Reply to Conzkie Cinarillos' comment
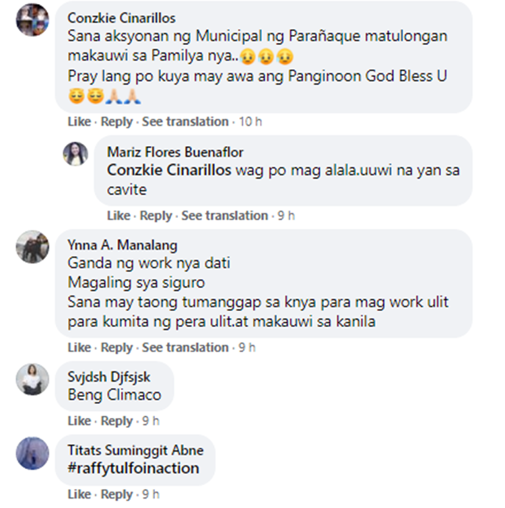Viewport: 505px width, 508px height. pyautogui.click(x=116, y=122)
